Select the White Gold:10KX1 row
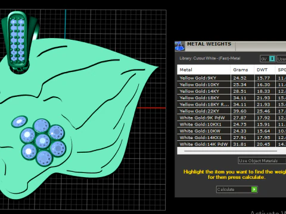 [x=232, y=124]
